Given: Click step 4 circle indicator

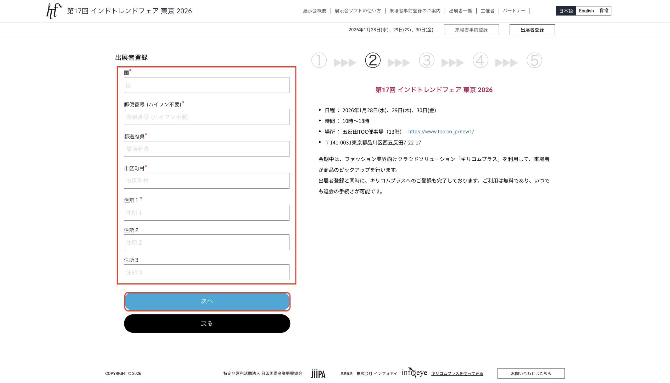Looking at the screenshot, I should coord(480,60).
